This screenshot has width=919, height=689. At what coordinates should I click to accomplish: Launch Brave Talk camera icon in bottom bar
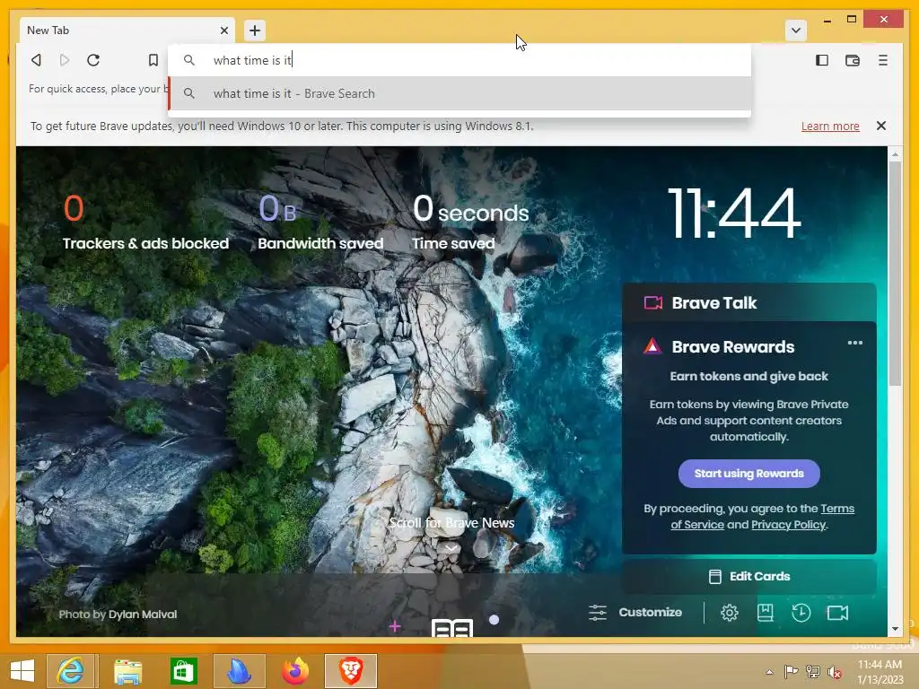click(837, 613)
